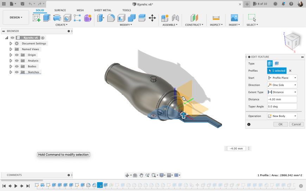The height and width of the screenshot is (191, 306).
Task: Open the Start Profile Plane dropdown
Action: (x=282, y=78)
